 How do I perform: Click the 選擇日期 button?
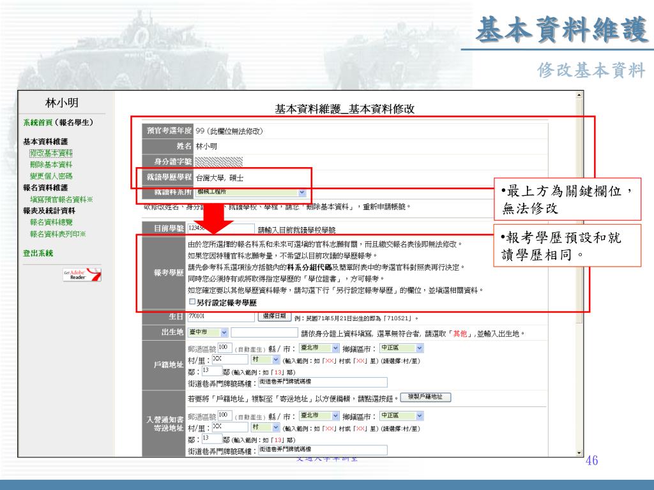(274, 316)
